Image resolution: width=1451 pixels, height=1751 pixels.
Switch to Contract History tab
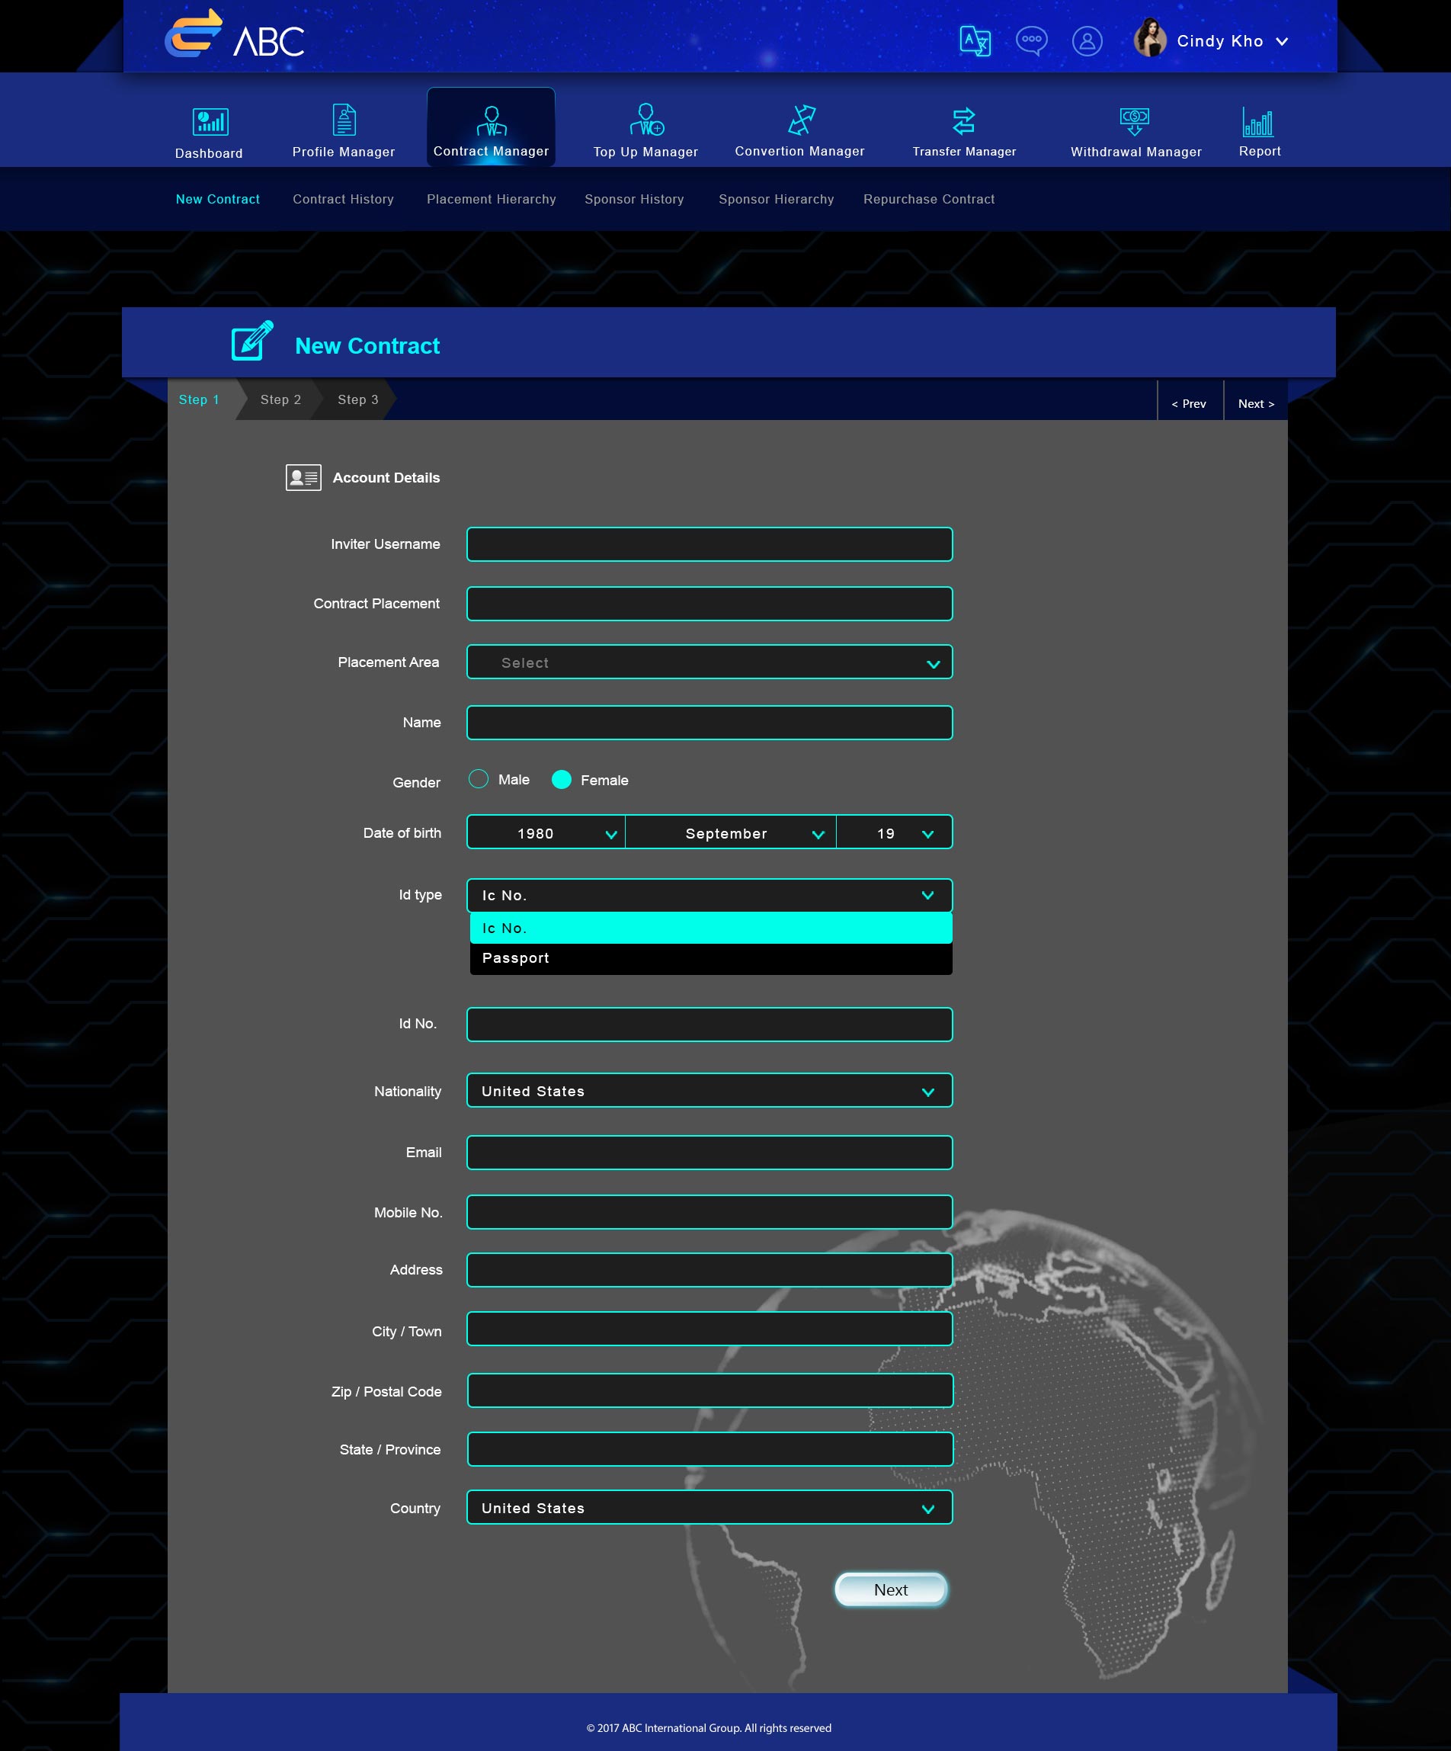click(342, 199)
